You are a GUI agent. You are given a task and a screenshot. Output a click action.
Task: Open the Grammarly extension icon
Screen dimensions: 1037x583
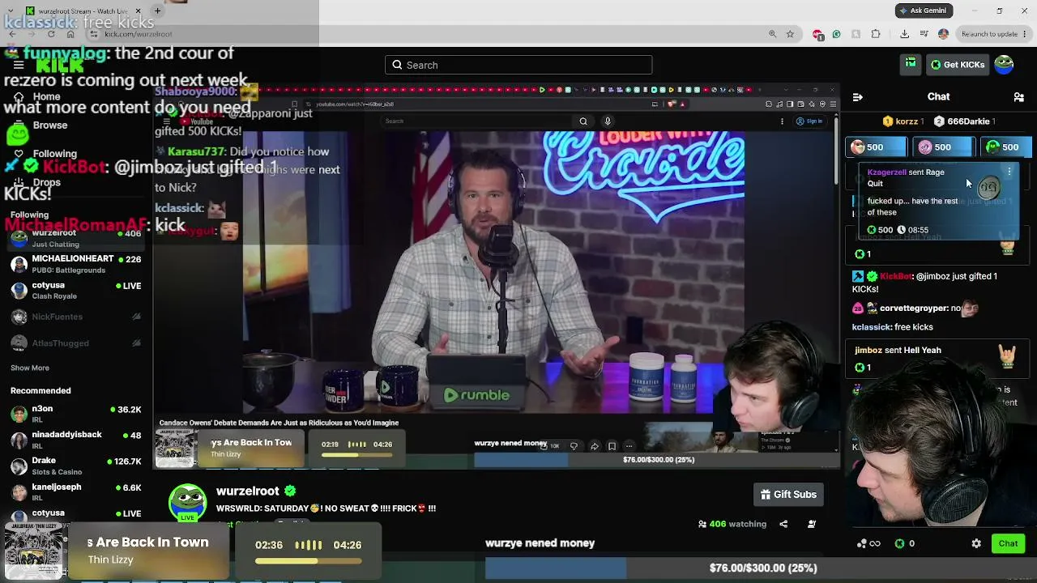coord(836,34)
